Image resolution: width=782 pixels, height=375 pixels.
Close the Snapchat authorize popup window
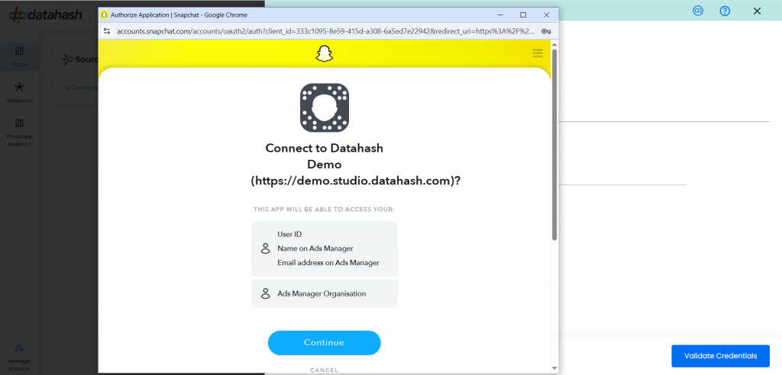point(547,15)
